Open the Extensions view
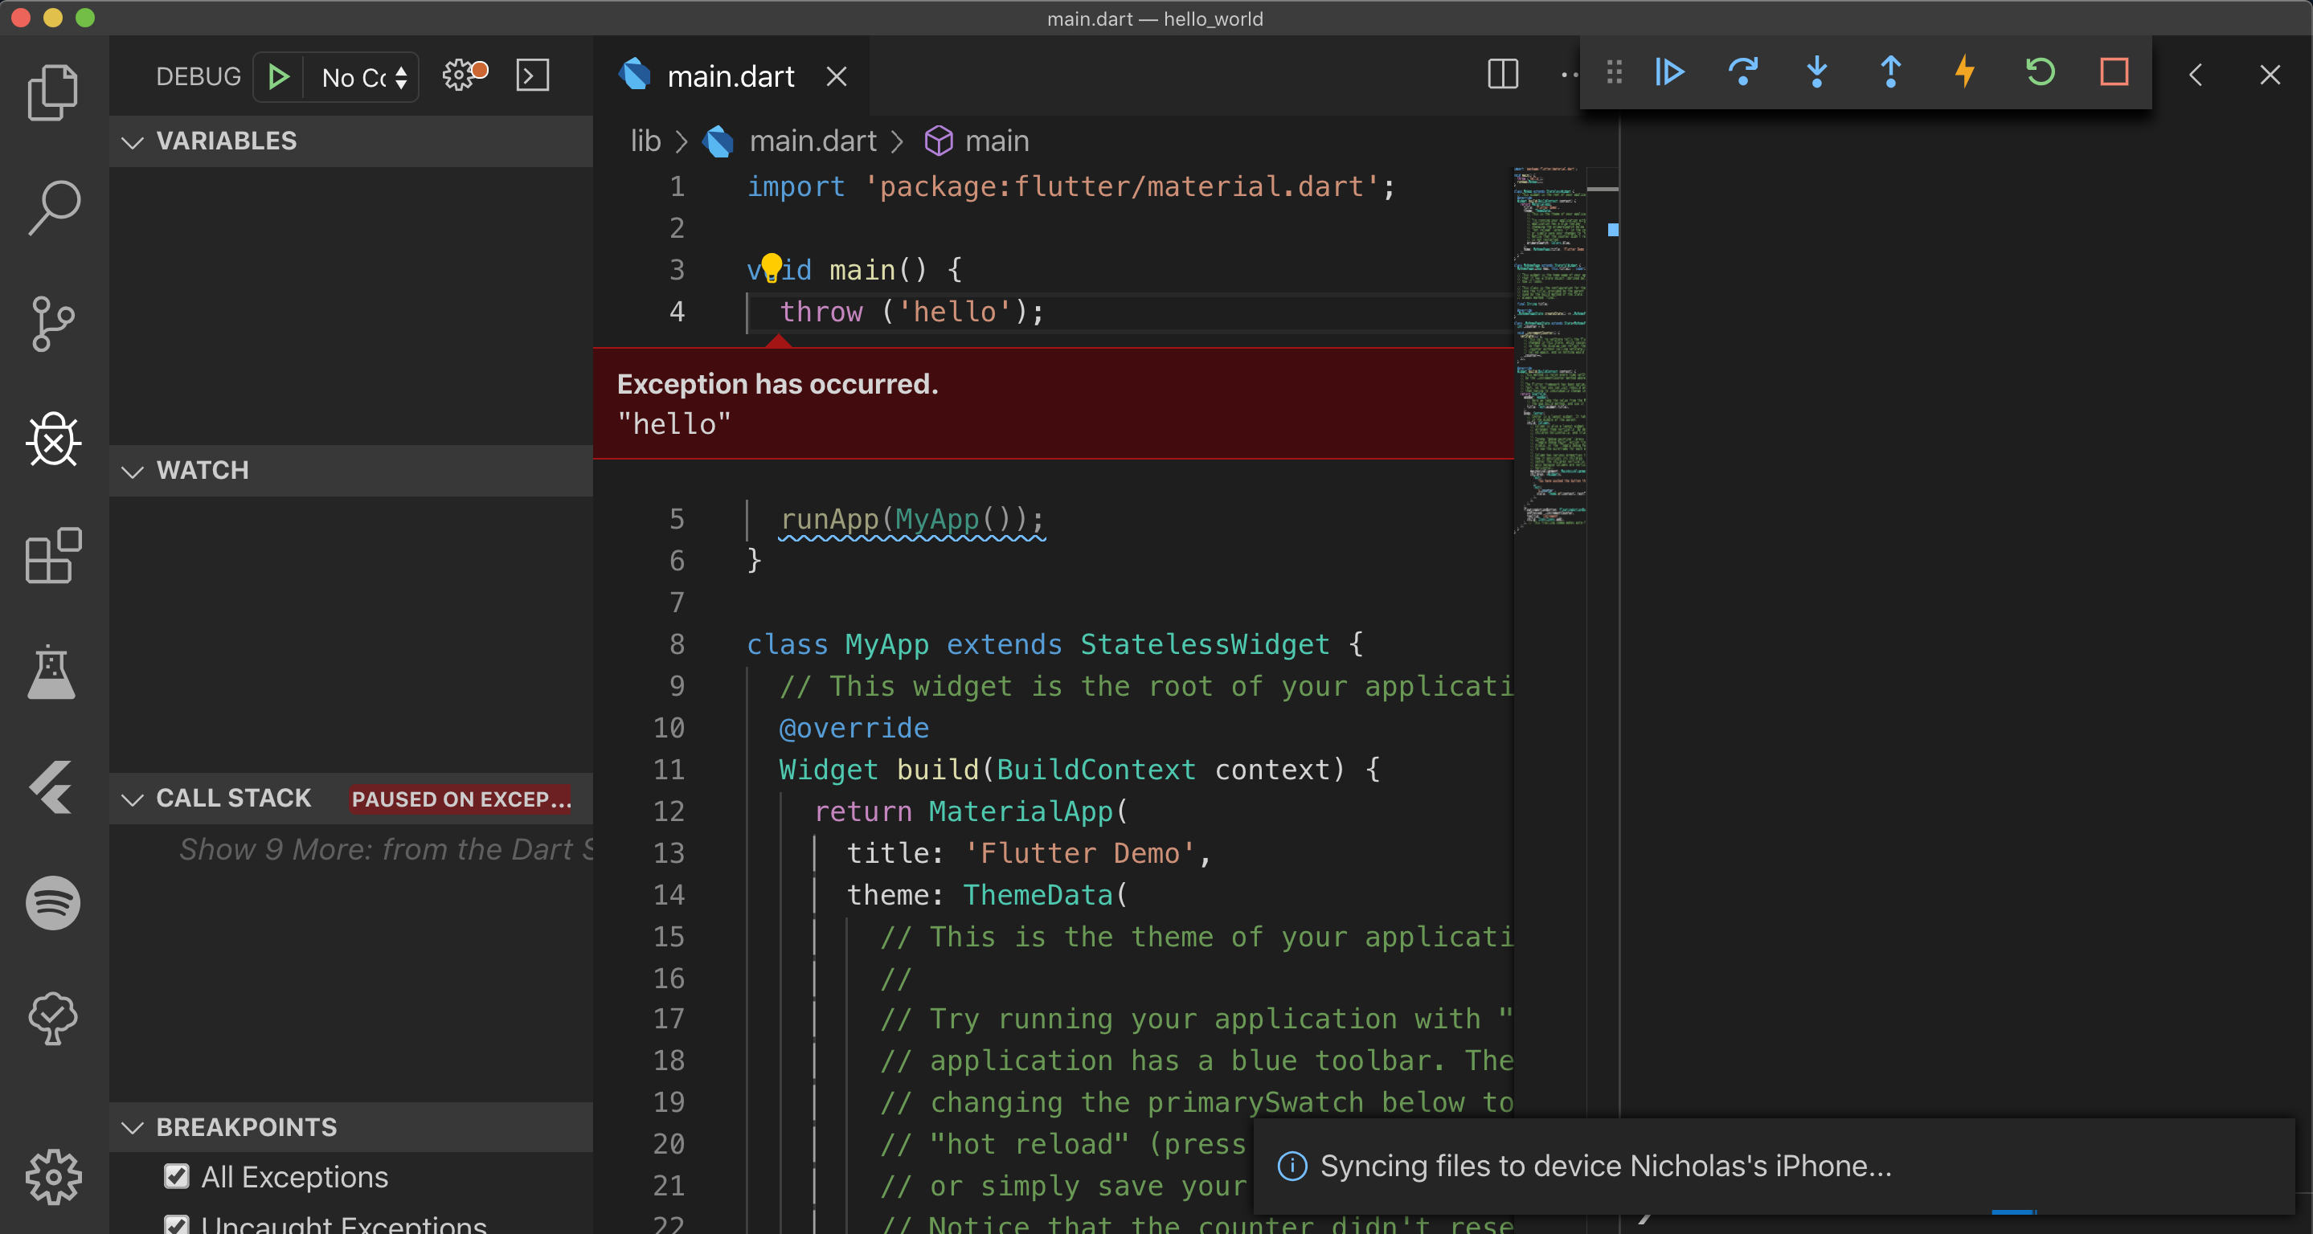 tap(53, 557)
